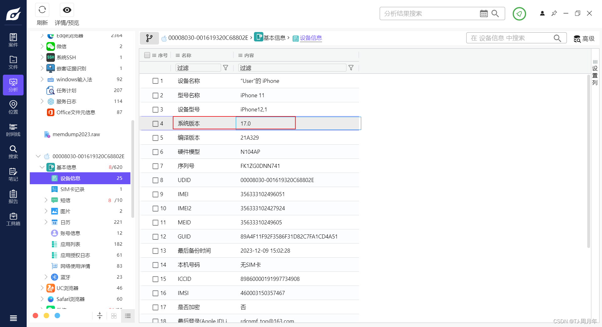
Task: Click the magnifier in the analysis results search box
Action: 495,13
